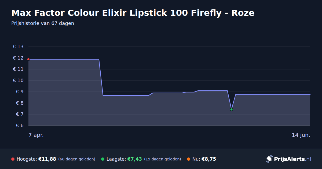Click the Prijshistorie van 67 dagen subtitle

point(43,23)
